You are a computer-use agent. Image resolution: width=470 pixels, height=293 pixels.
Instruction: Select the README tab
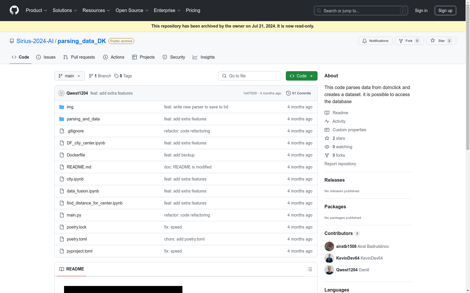point(72,269)
